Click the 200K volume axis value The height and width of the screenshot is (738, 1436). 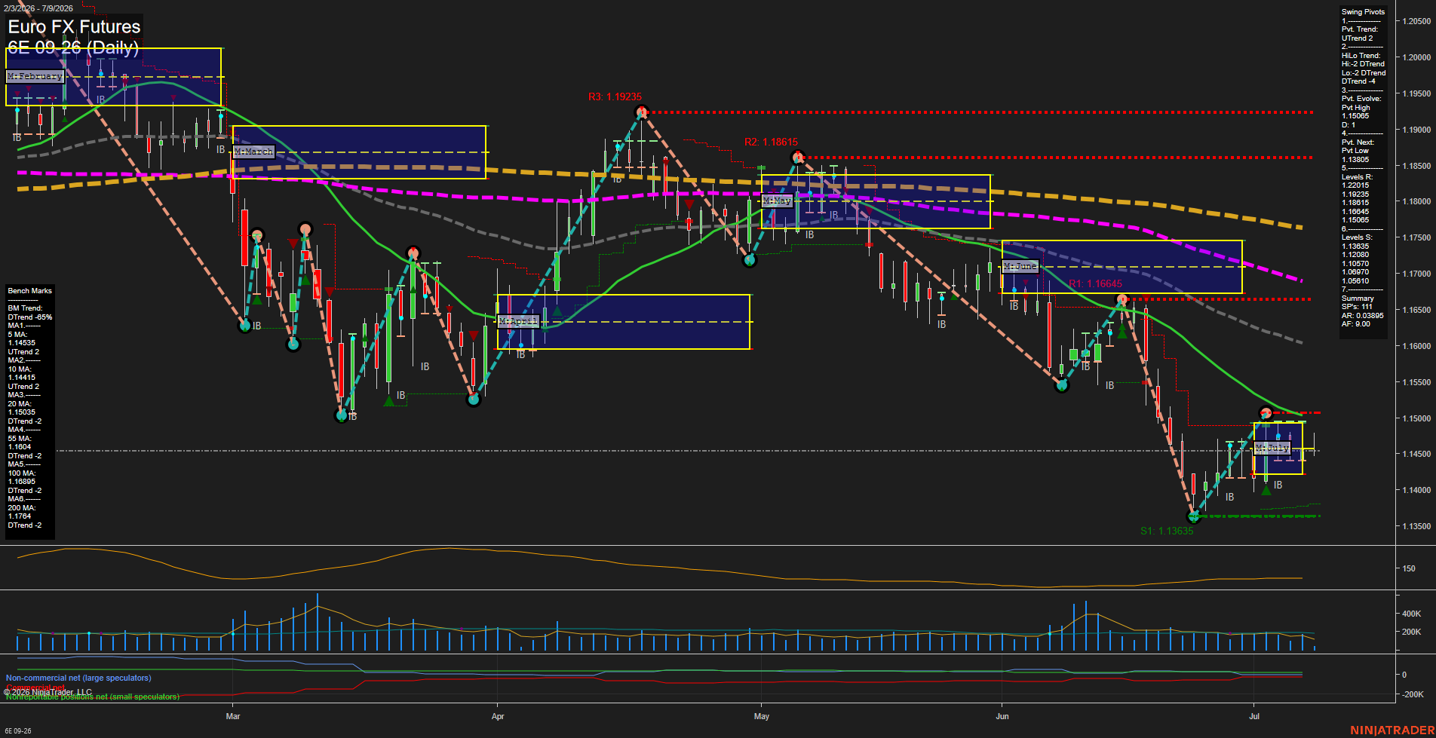coord(1411,632)
